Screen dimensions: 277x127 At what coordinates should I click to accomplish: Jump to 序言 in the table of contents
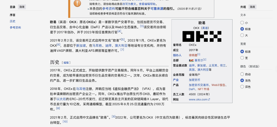click(13, 15)
